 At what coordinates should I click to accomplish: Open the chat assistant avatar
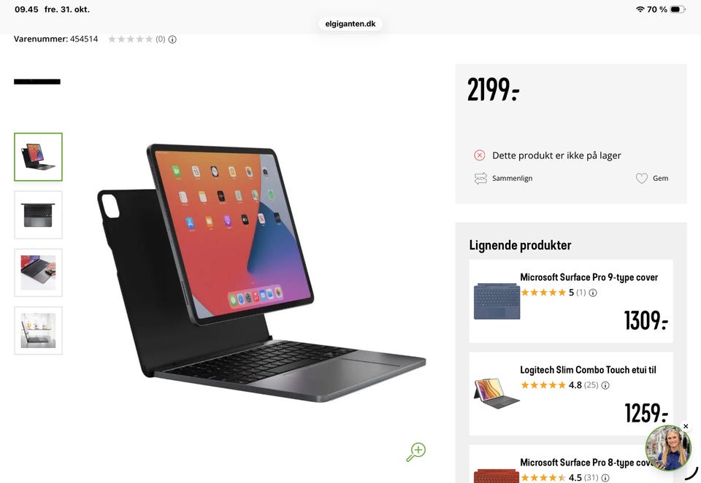(668, 448)
